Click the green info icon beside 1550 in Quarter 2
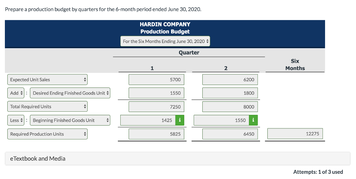Screen dimensions: 356x179 (253, 120)
